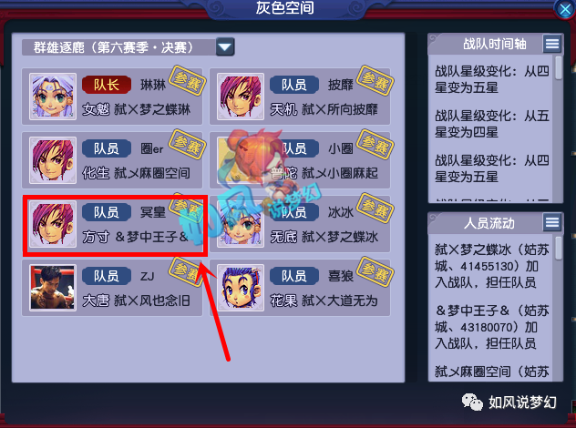Screen dimensions: 576x428
Task: Click ZJ's boxer photo avatar
Action: (53, 288)
